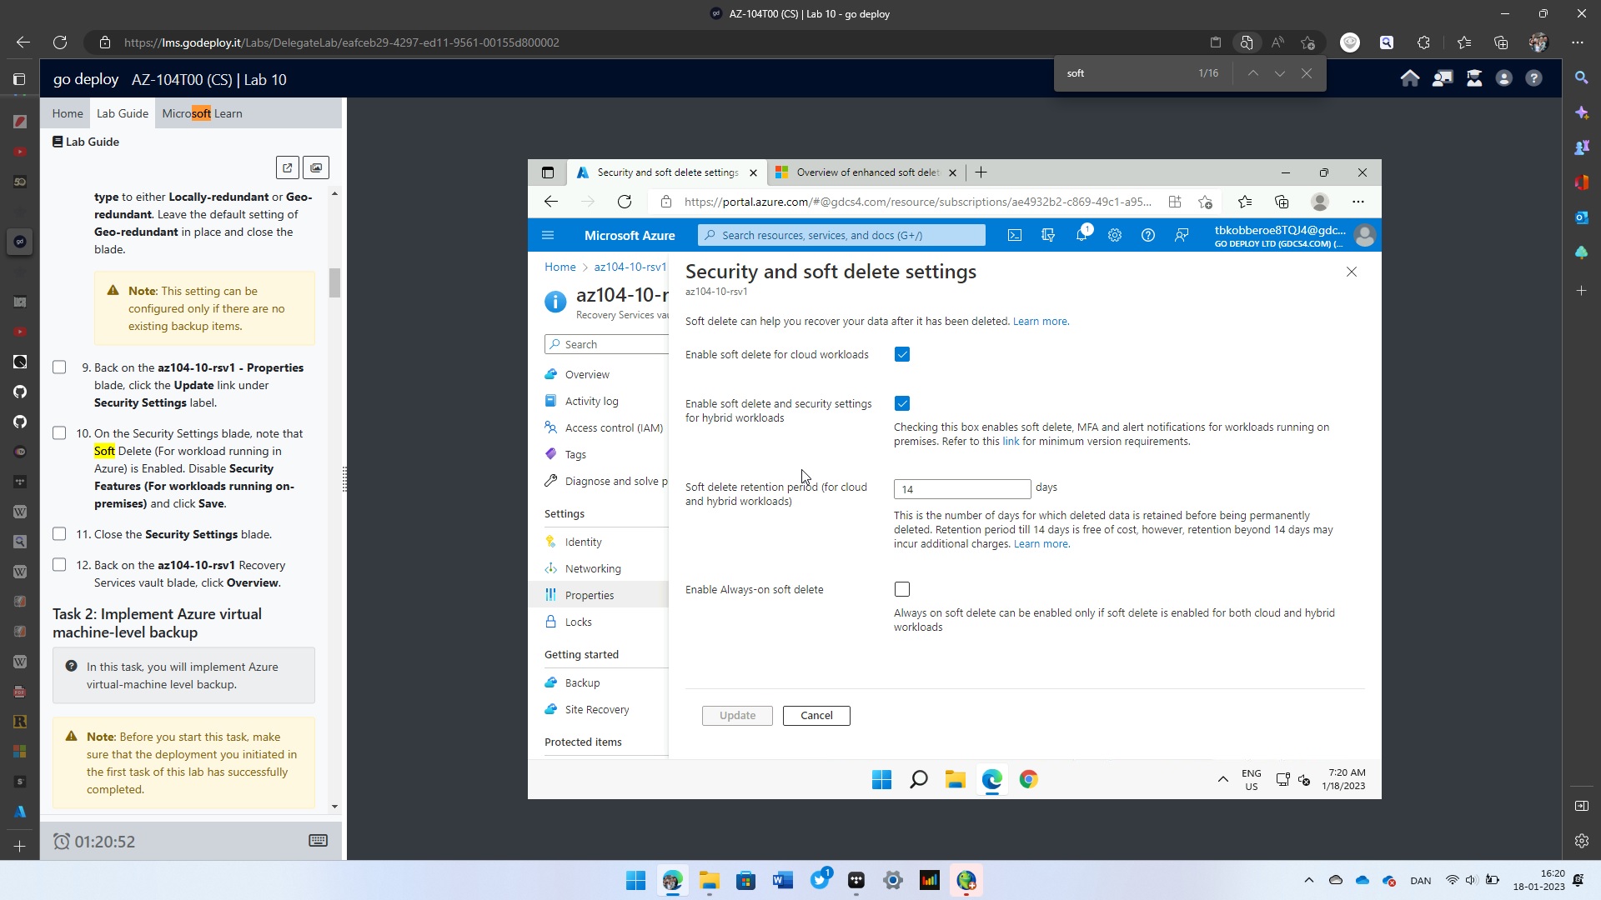Click the retention period days field
This screenshot has width=1601, height=900.
pyautogui.click(x=961, y=488)
